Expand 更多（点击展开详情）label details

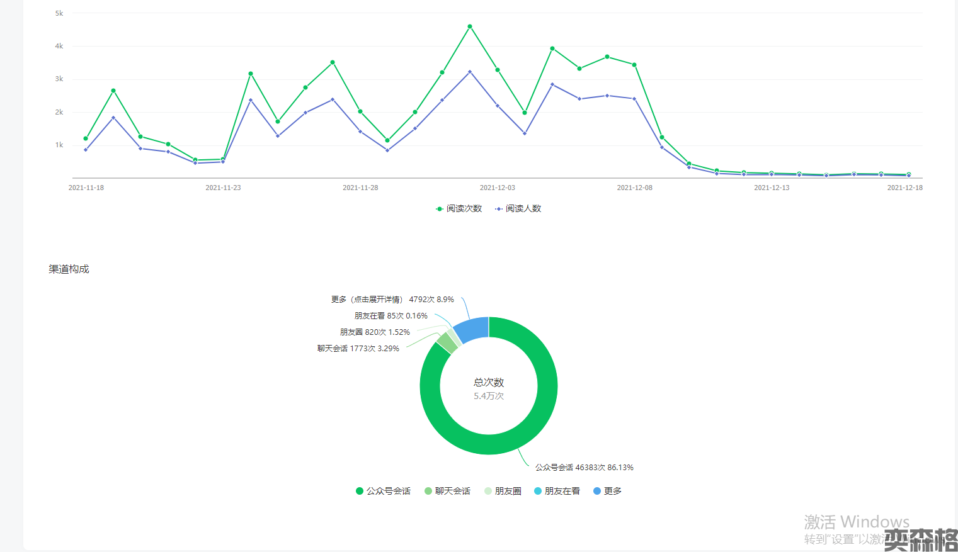(x=392, y=300)
